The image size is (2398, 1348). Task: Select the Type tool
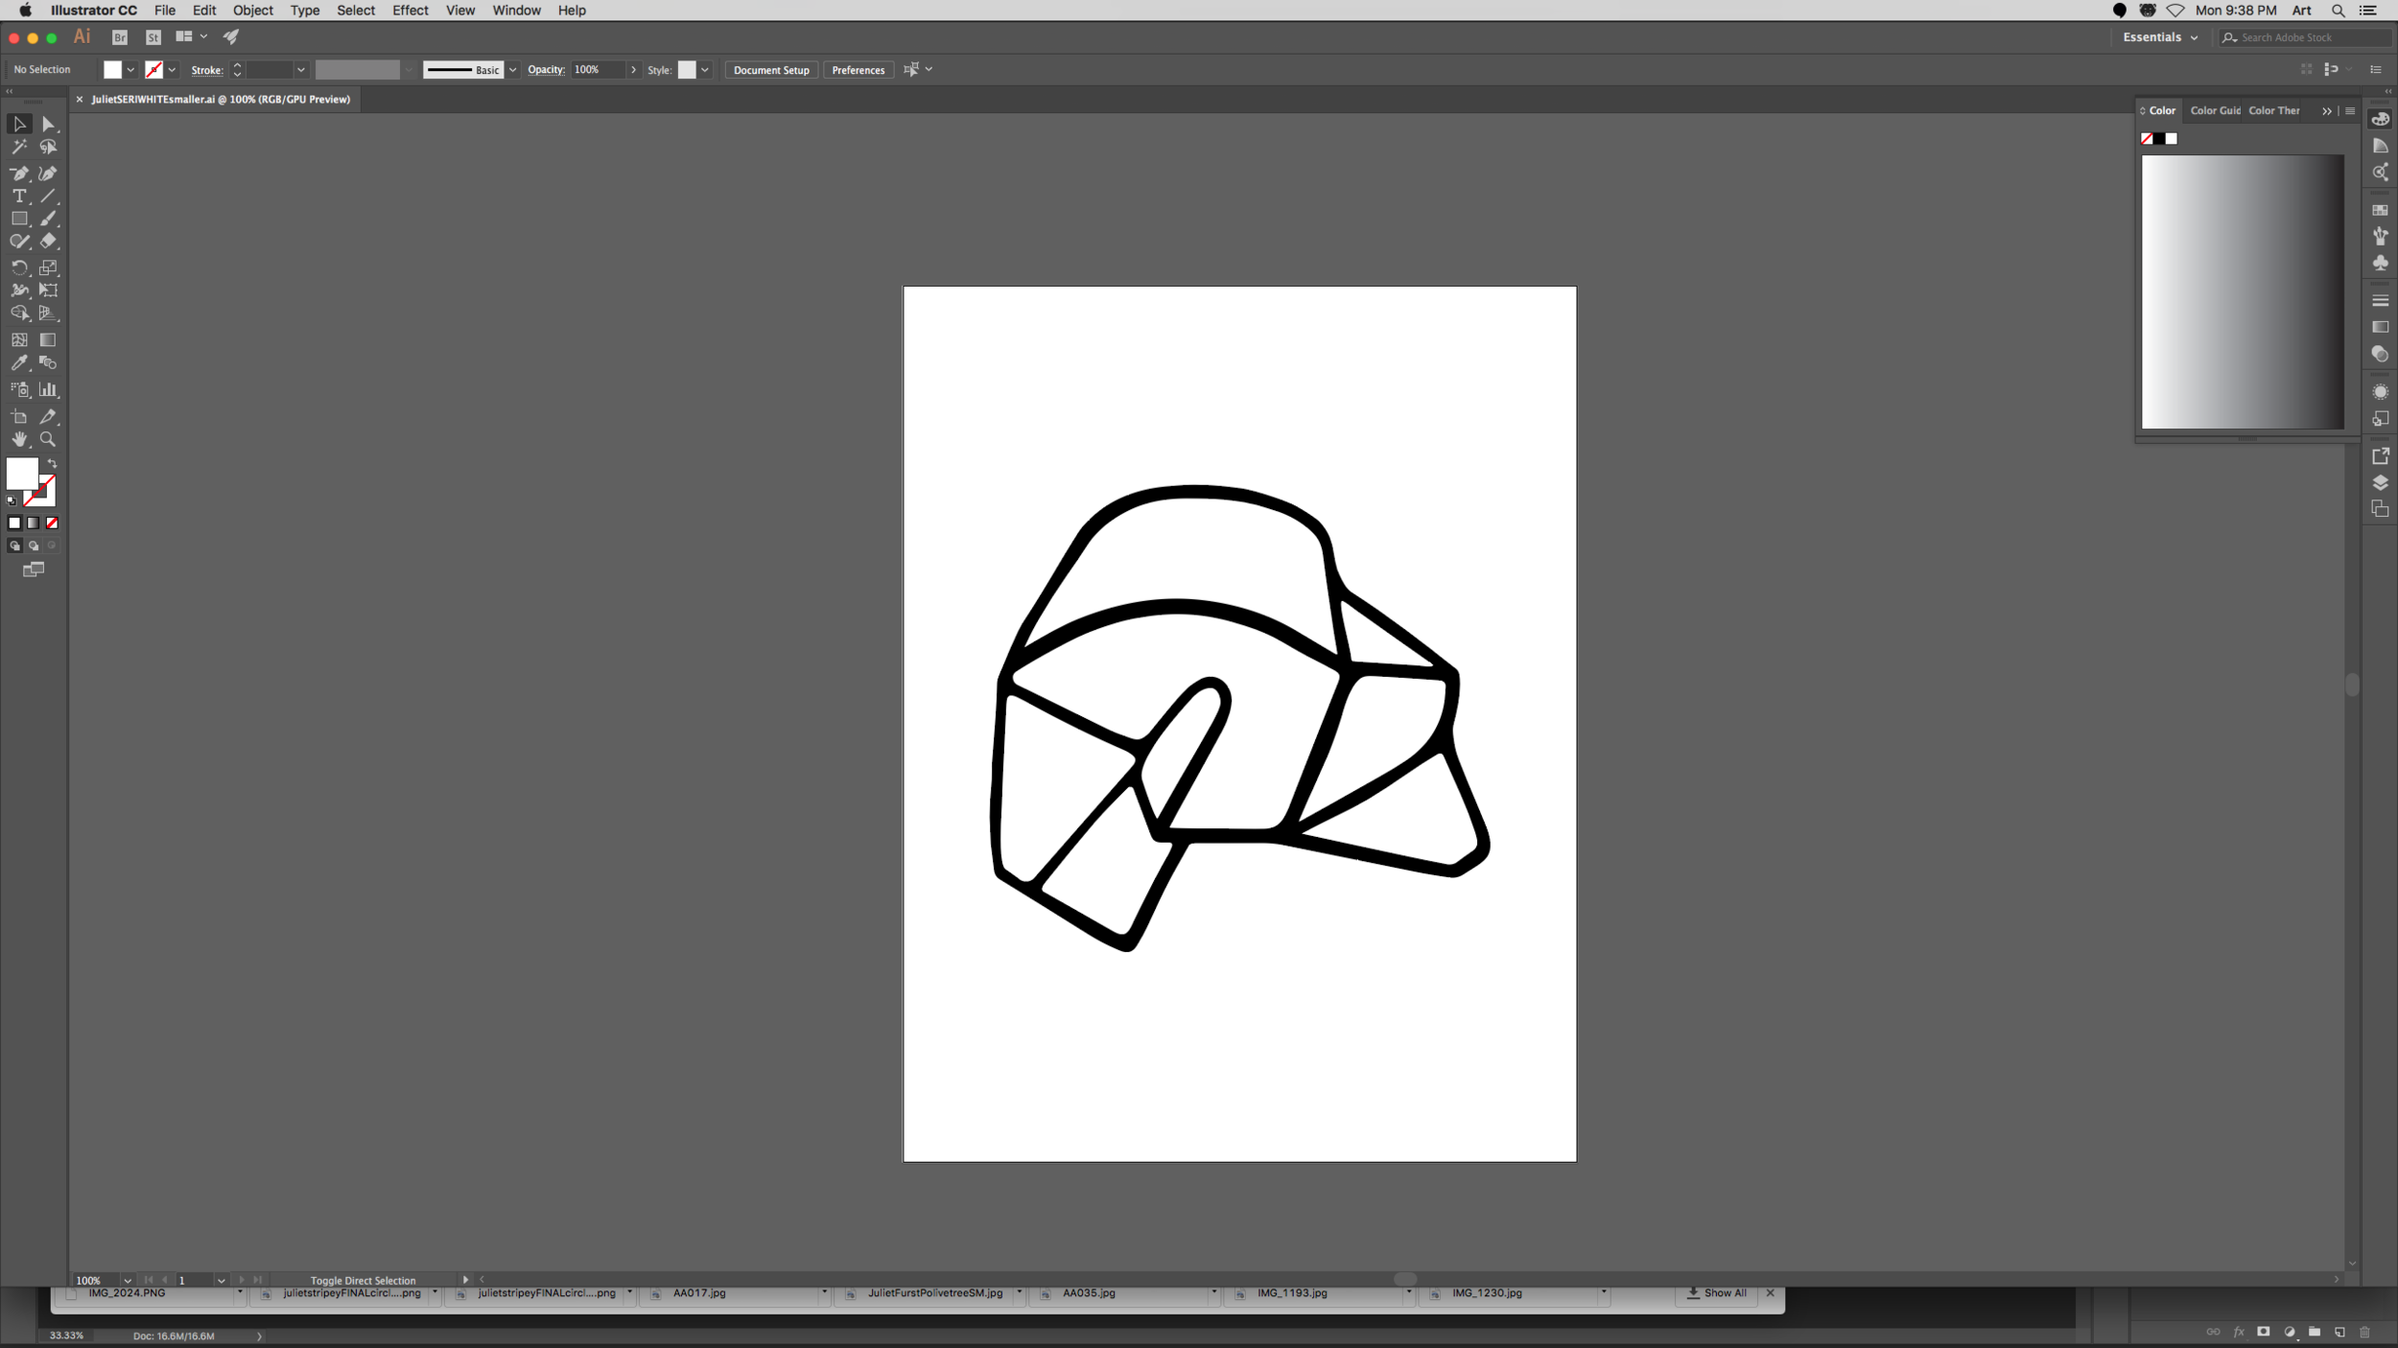[19, 197]
